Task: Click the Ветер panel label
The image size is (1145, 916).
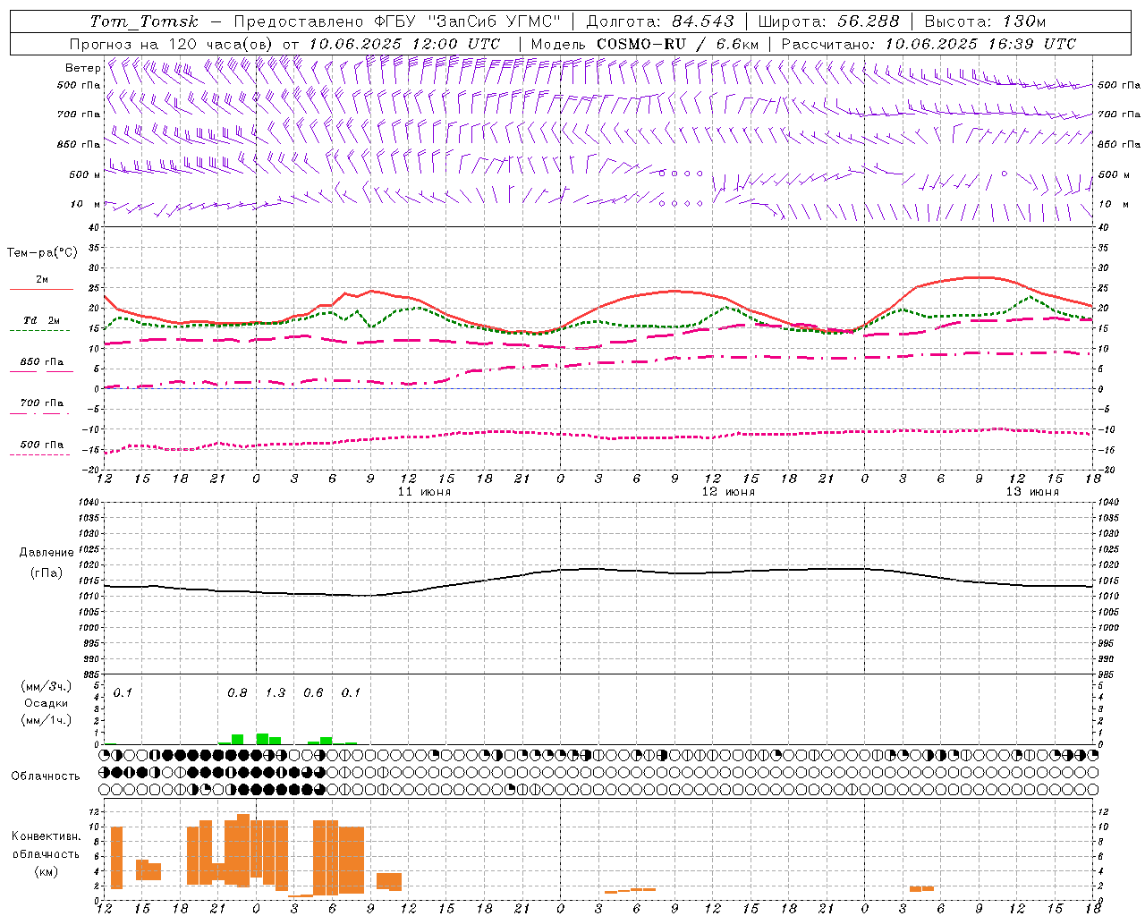Action: [x=82, y=68]
